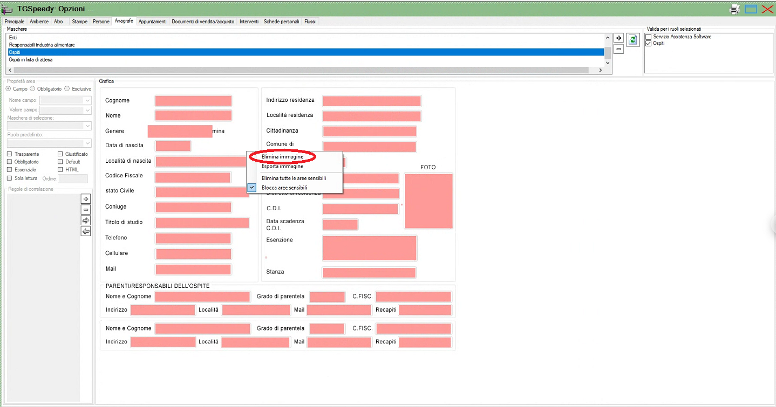
Task: Click Esporta immagine menu entry
Action: [282, 167]
